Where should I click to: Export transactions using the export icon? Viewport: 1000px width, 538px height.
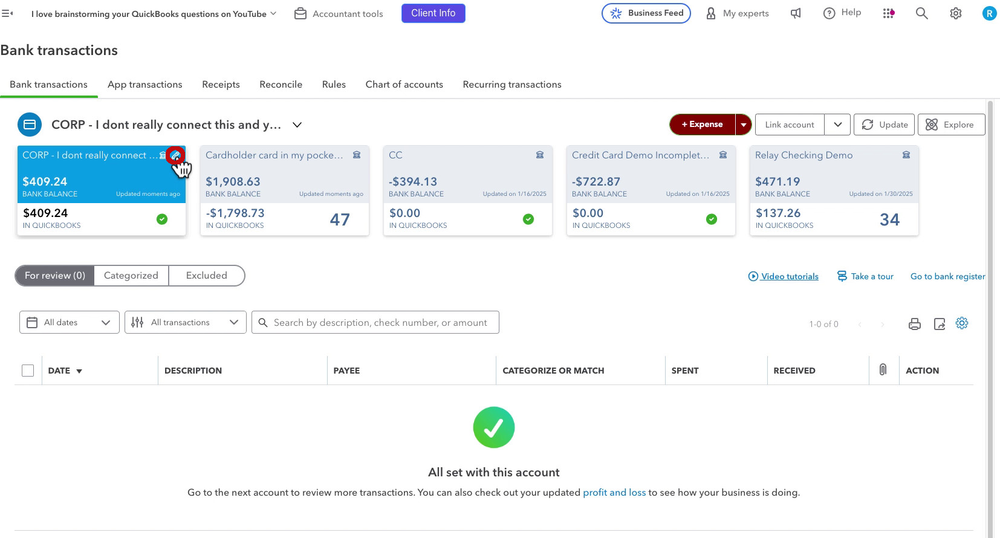940,324
